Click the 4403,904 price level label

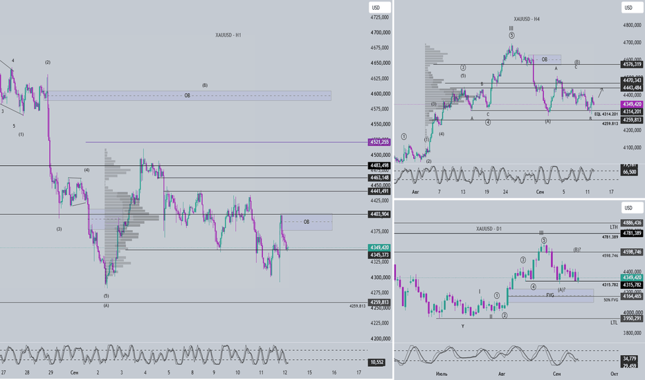pyautogui.click(x=379, y=214)
